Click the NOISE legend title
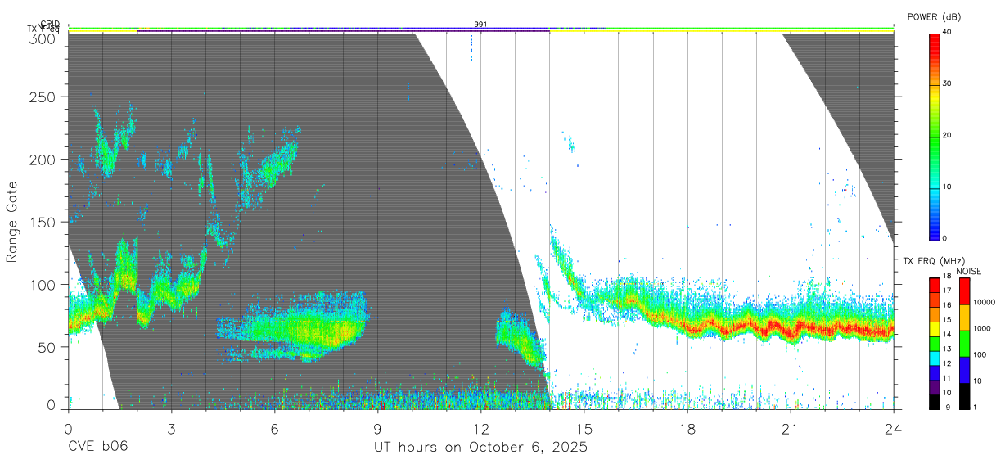 [968, 271]
